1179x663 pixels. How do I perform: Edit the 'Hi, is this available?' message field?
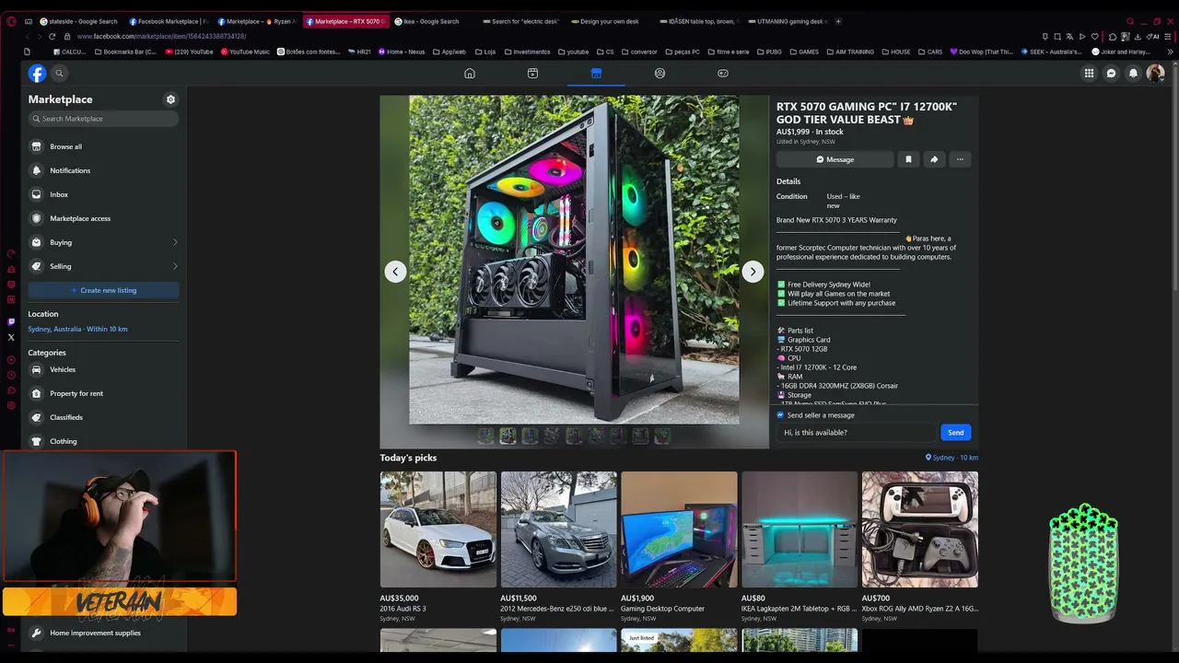857,433
